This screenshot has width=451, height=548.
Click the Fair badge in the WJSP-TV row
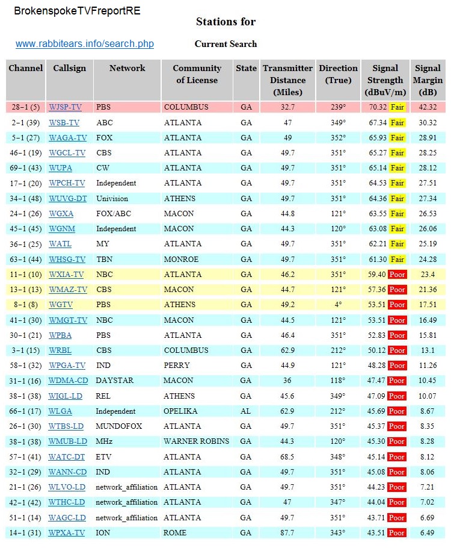pyautogui.click(x=397, y=107)
